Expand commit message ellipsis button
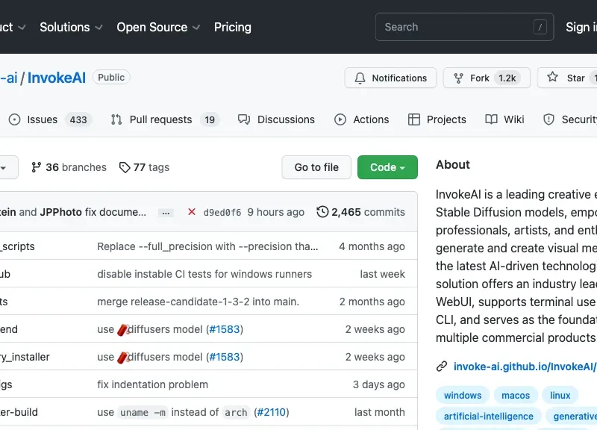The width and height of the screenshot is (597, 430). click(166, 213)
